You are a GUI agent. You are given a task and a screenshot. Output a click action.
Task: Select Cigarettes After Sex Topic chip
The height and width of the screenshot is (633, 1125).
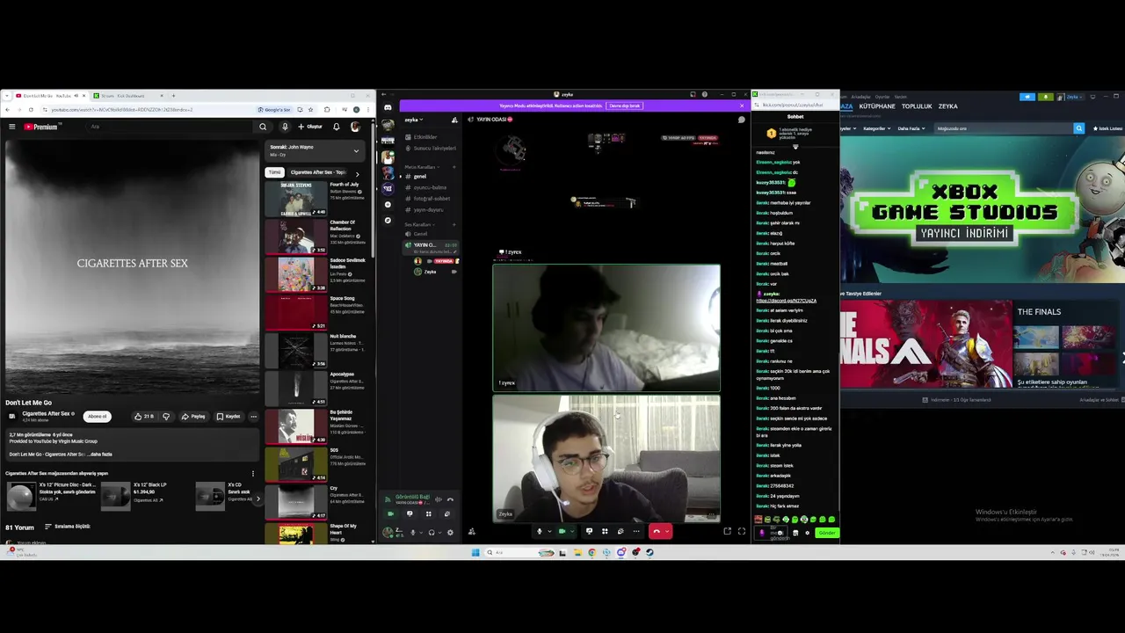(317, 172)
